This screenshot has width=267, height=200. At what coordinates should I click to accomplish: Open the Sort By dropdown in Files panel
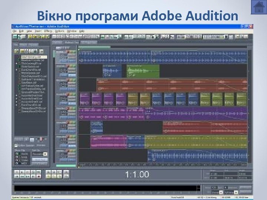(45, 154)
